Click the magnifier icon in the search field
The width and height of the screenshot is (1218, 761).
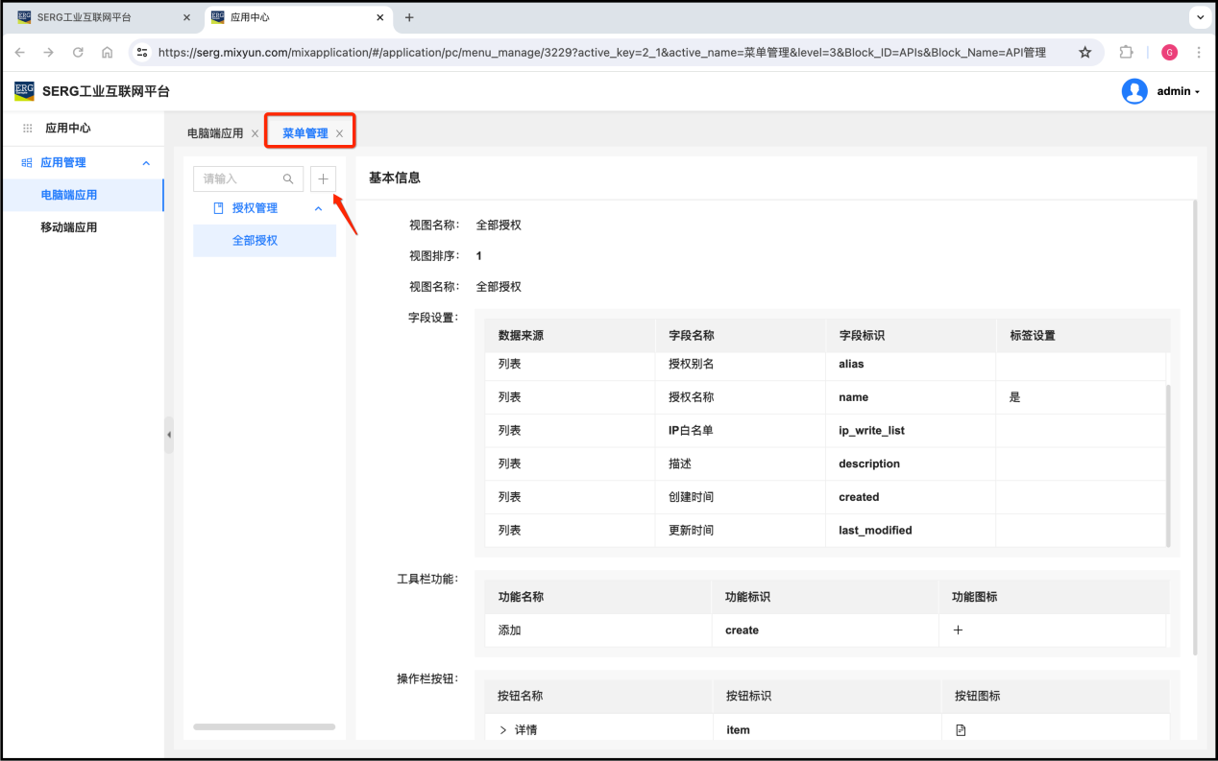pyautogui.click(x=288, y=179)
